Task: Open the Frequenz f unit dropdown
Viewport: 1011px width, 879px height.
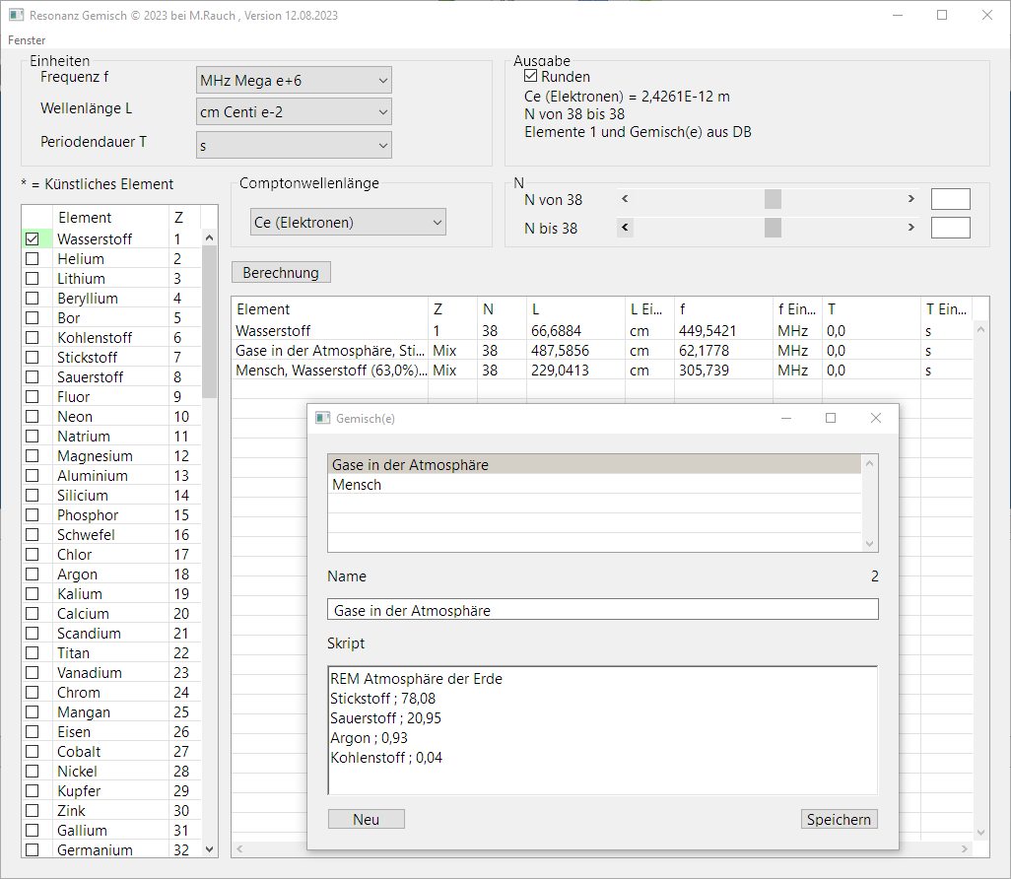Action: [294, 81]
